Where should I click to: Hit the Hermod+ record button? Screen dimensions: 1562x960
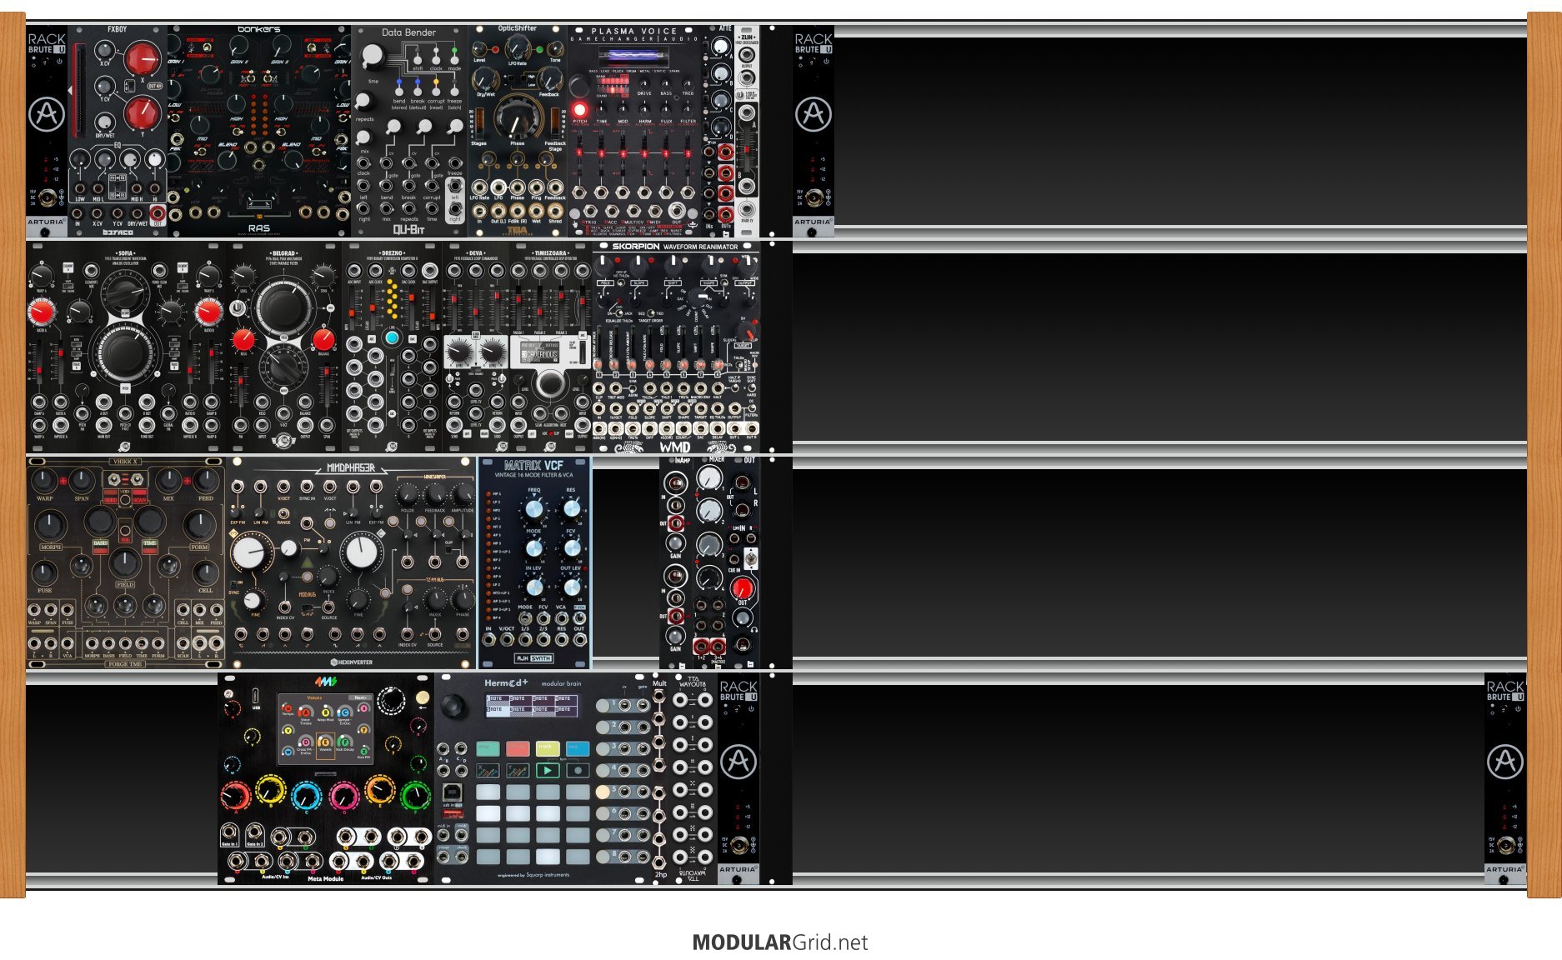coord(577,770)
